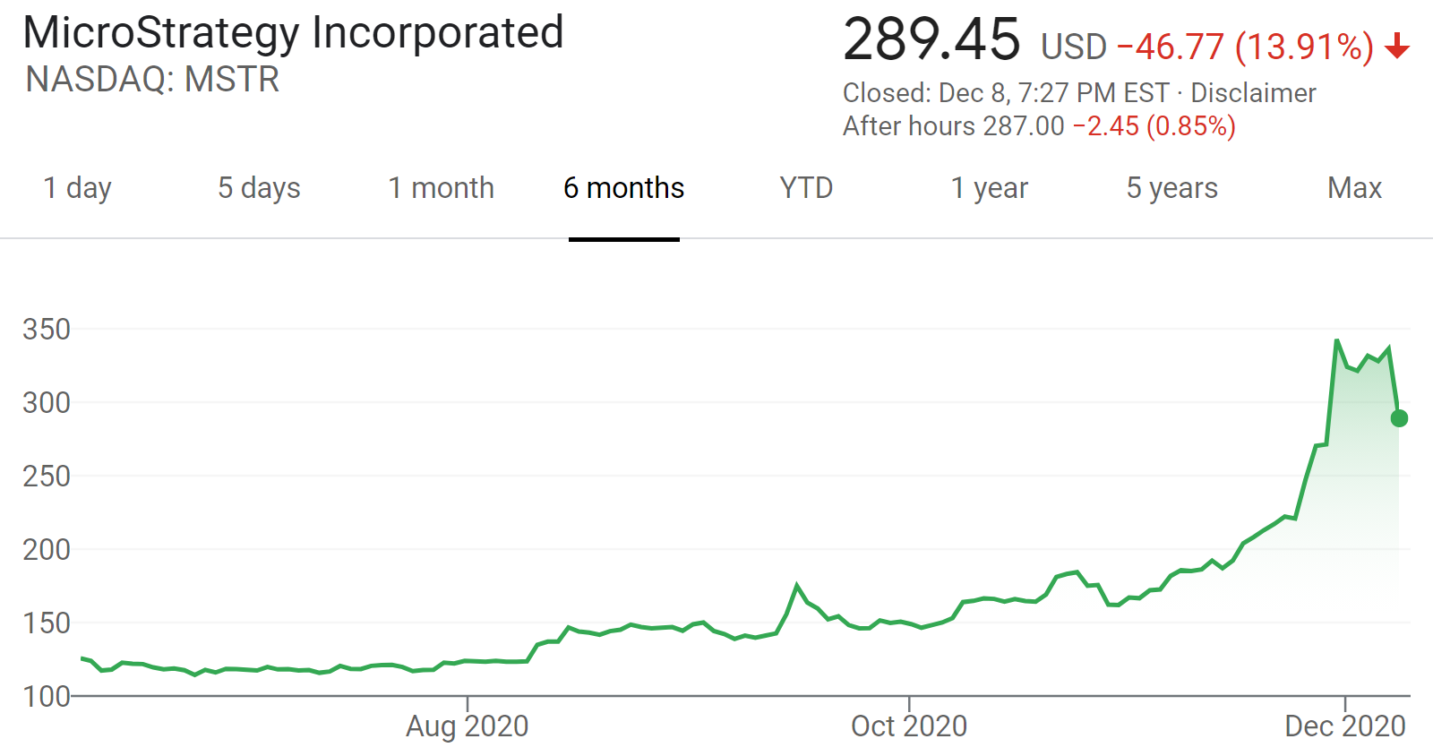Click the after hours 287.00 price

(1024, 126)
